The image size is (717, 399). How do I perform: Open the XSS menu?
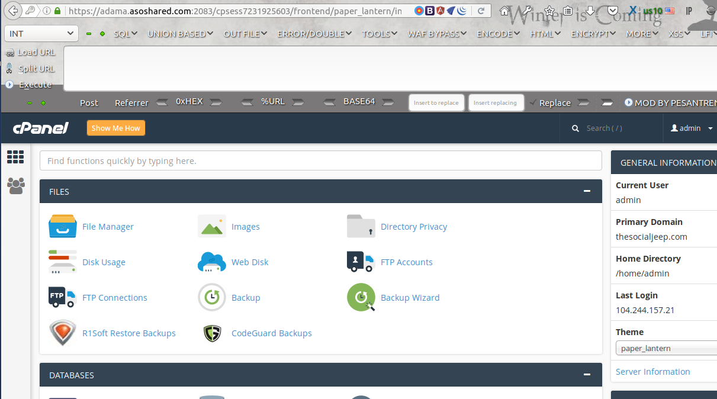pyautogui.click(x=680, y=34)
